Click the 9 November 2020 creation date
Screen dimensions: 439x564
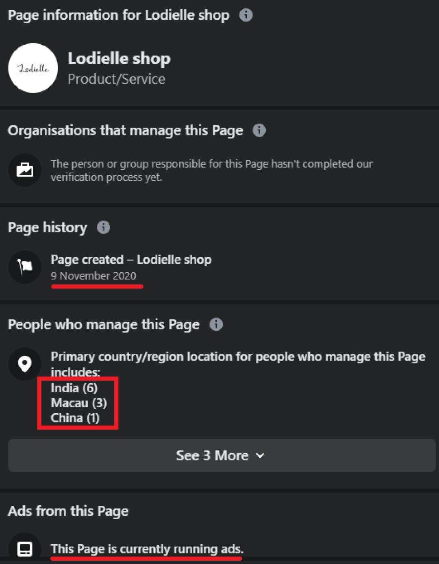tap(93, 276)
